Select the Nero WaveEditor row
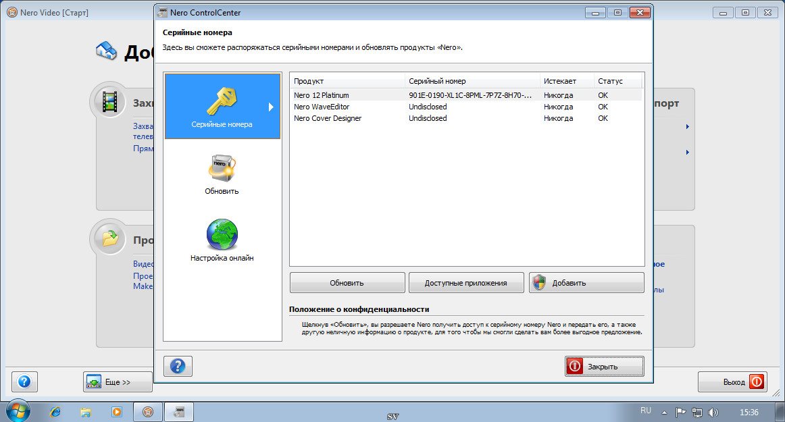The image size is (785, 422). pyautogui.click(x=465, y=107)
